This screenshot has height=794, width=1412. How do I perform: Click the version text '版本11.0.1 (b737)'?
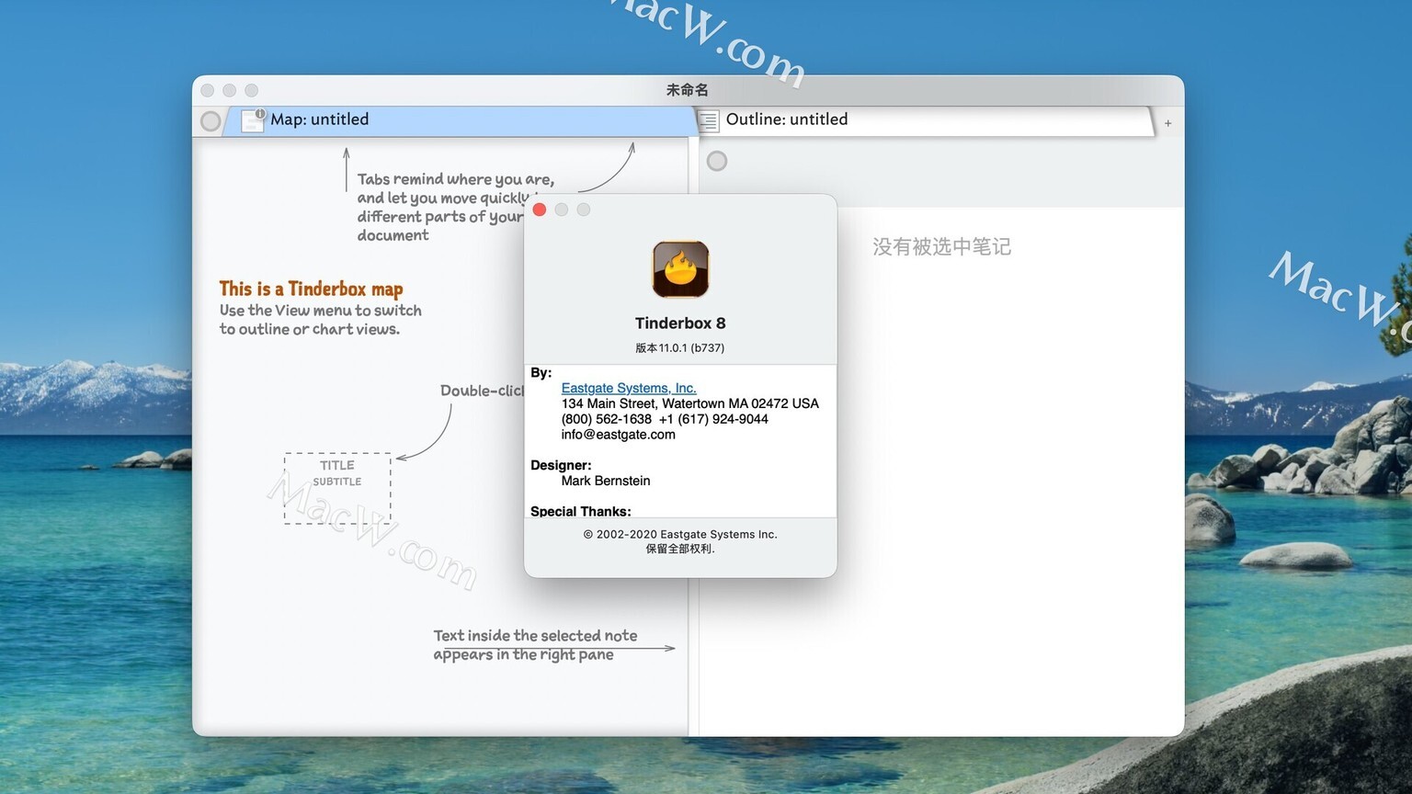click(x=680, y=348)
